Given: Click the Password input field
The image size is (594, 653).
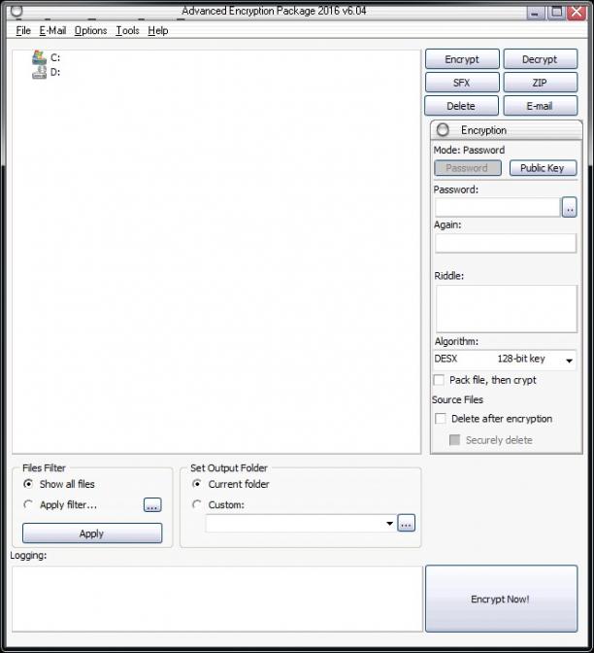Looking at the screenshot, I should (x=498, y=207).
